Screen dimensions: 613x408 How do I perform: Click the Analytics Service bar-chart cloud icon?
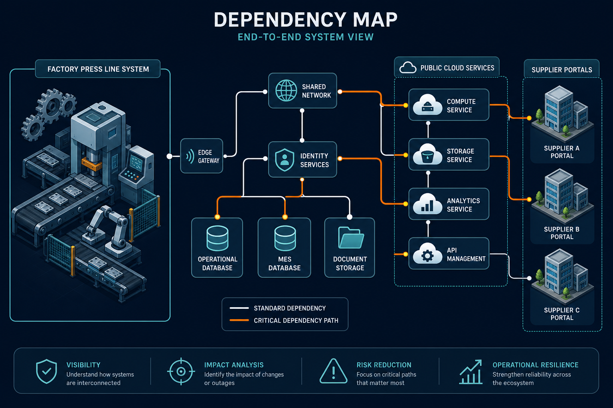coord(427,204)
